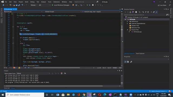Select the Resource Files folder
The width and height of the screenshot is (173, 97).
coord(136,28)
